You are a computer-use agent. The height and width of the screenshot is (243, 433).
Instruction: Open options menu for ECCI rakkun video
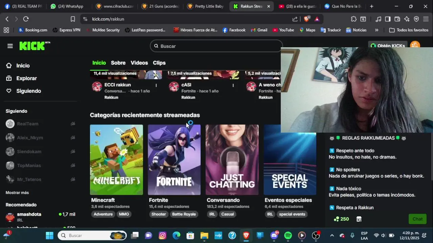pyautogui.click(x=156, y=85)
